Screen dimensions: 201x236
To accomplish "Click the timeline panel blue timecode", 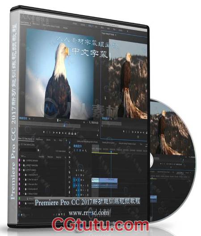I will [77, 146].
